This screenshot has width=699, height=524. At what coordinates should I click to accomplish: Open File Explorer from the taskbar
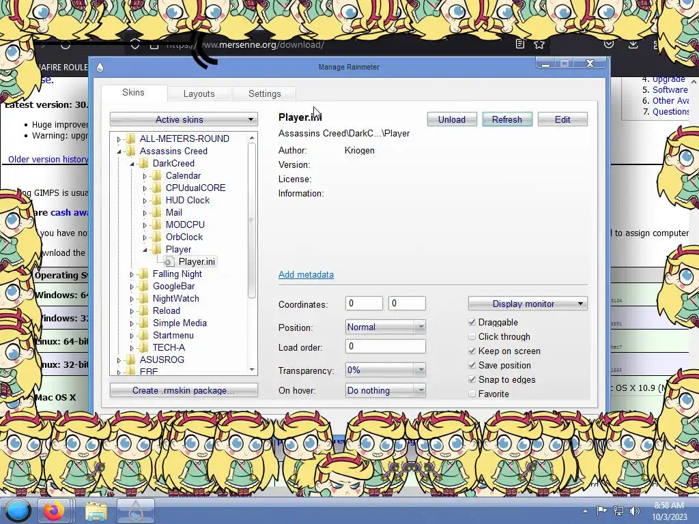[x=96, y=510]
